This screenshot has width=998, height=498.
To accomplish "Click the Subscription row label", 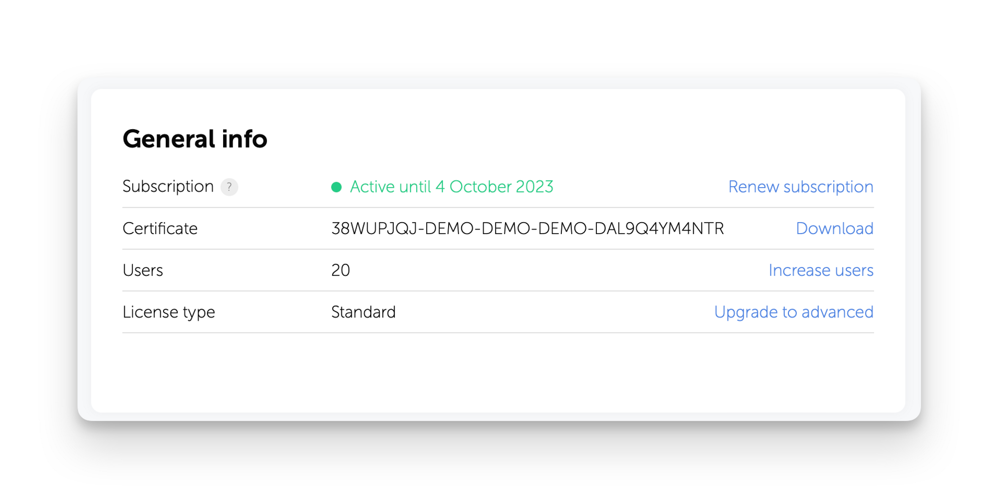I will (168, 187).
